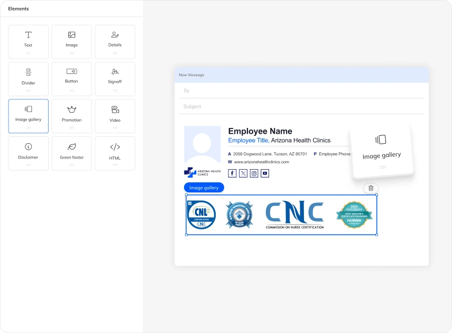Choose the Promotion element tile
Viewport: 452px width, 333px height.
pyautogui.click(x=71, y=116)
